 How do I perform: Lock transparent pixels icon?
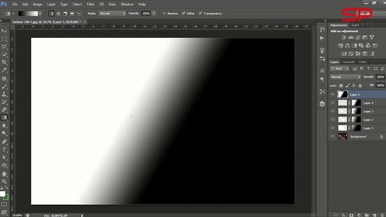tap(341, 86)
